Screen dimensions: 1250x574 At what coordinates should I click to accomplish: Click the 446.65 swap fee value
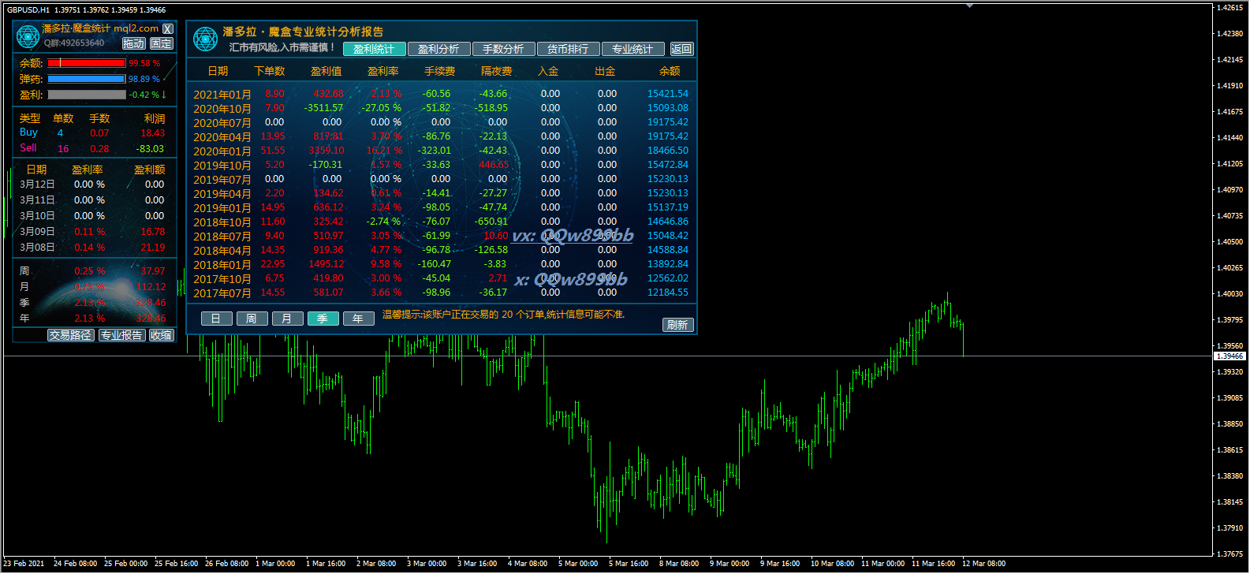pyautogui.click(x=494, y=165)
